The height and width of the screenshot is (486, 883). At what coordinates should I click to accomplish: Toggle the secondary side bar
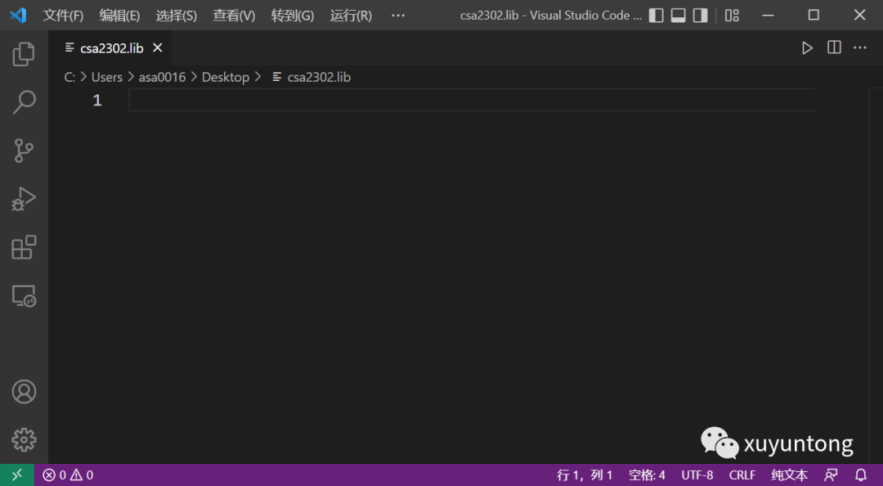(x=700, y=16)
